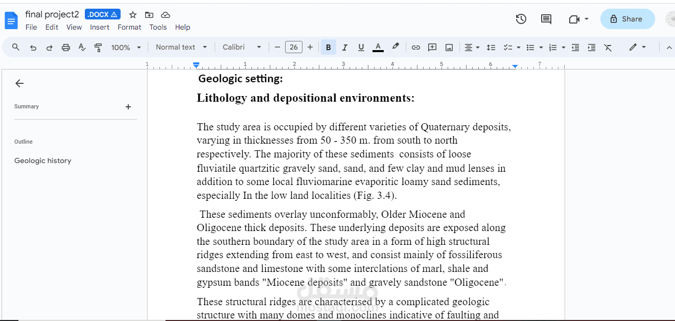Open the Normal text style dropdown
675x321 pixels.
pos(181,47)
